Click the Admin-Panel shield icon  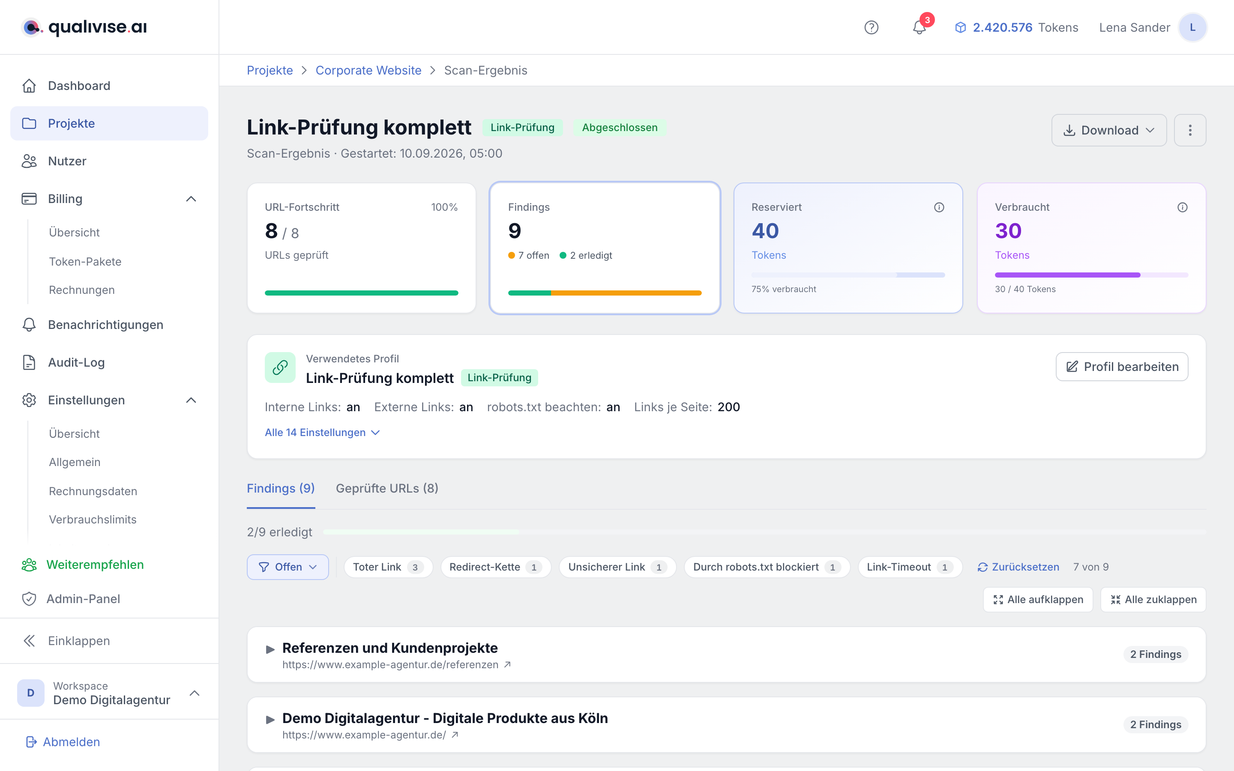click(29, 599)
